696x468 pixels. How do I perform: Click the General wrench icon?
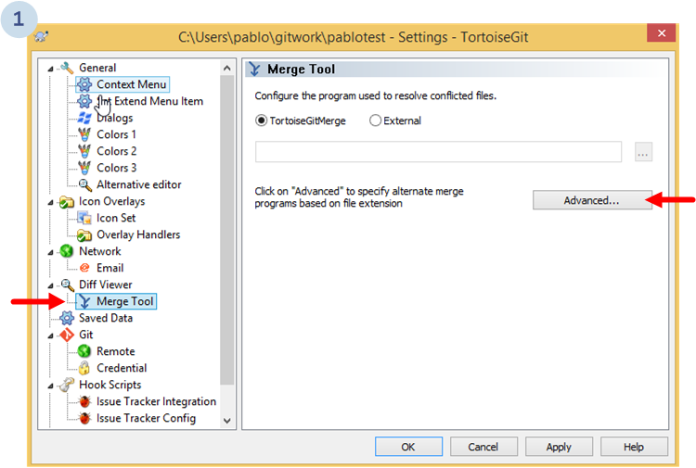point(67,68)
